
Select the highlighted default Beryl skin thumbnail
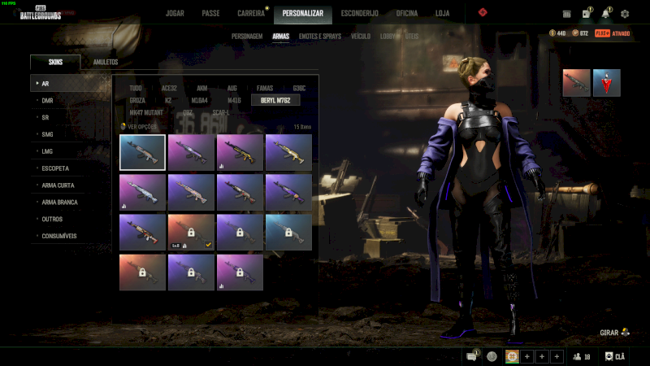pyautogui.click(x=142, y=152)
